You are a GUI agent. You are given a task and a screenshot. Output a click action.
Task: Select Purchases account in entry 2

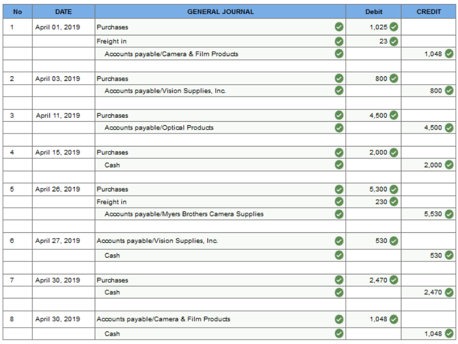113,79
